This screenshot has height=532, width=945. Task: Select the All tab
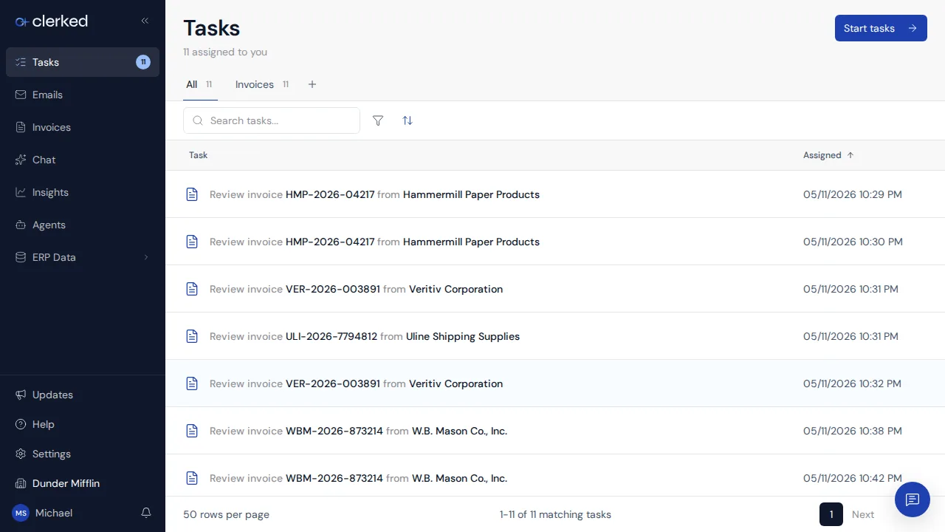click(200, 84)
